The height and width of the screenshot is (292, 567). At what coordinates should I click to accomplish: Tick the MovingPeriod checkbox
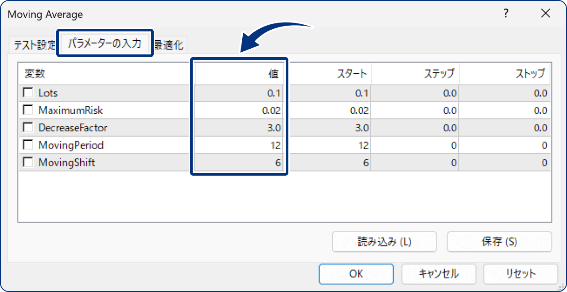[28, 145]
